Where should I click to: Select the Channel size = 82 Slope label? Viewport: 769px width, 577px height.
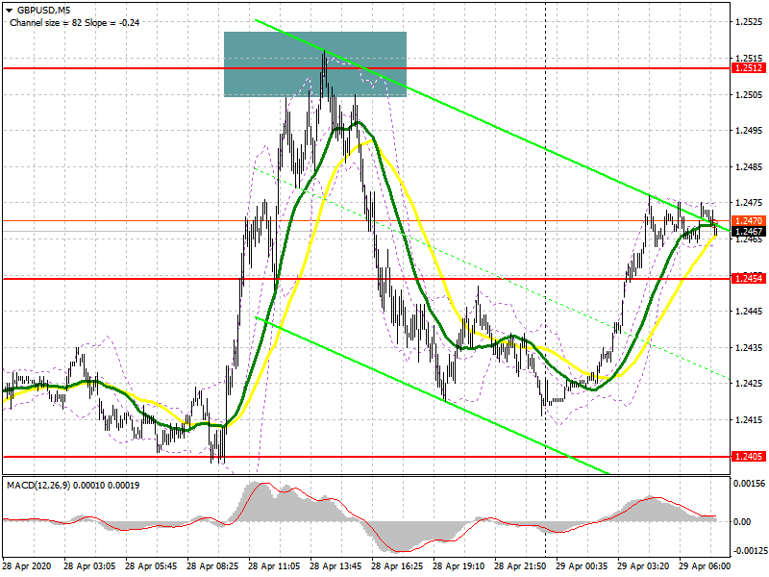74,22
